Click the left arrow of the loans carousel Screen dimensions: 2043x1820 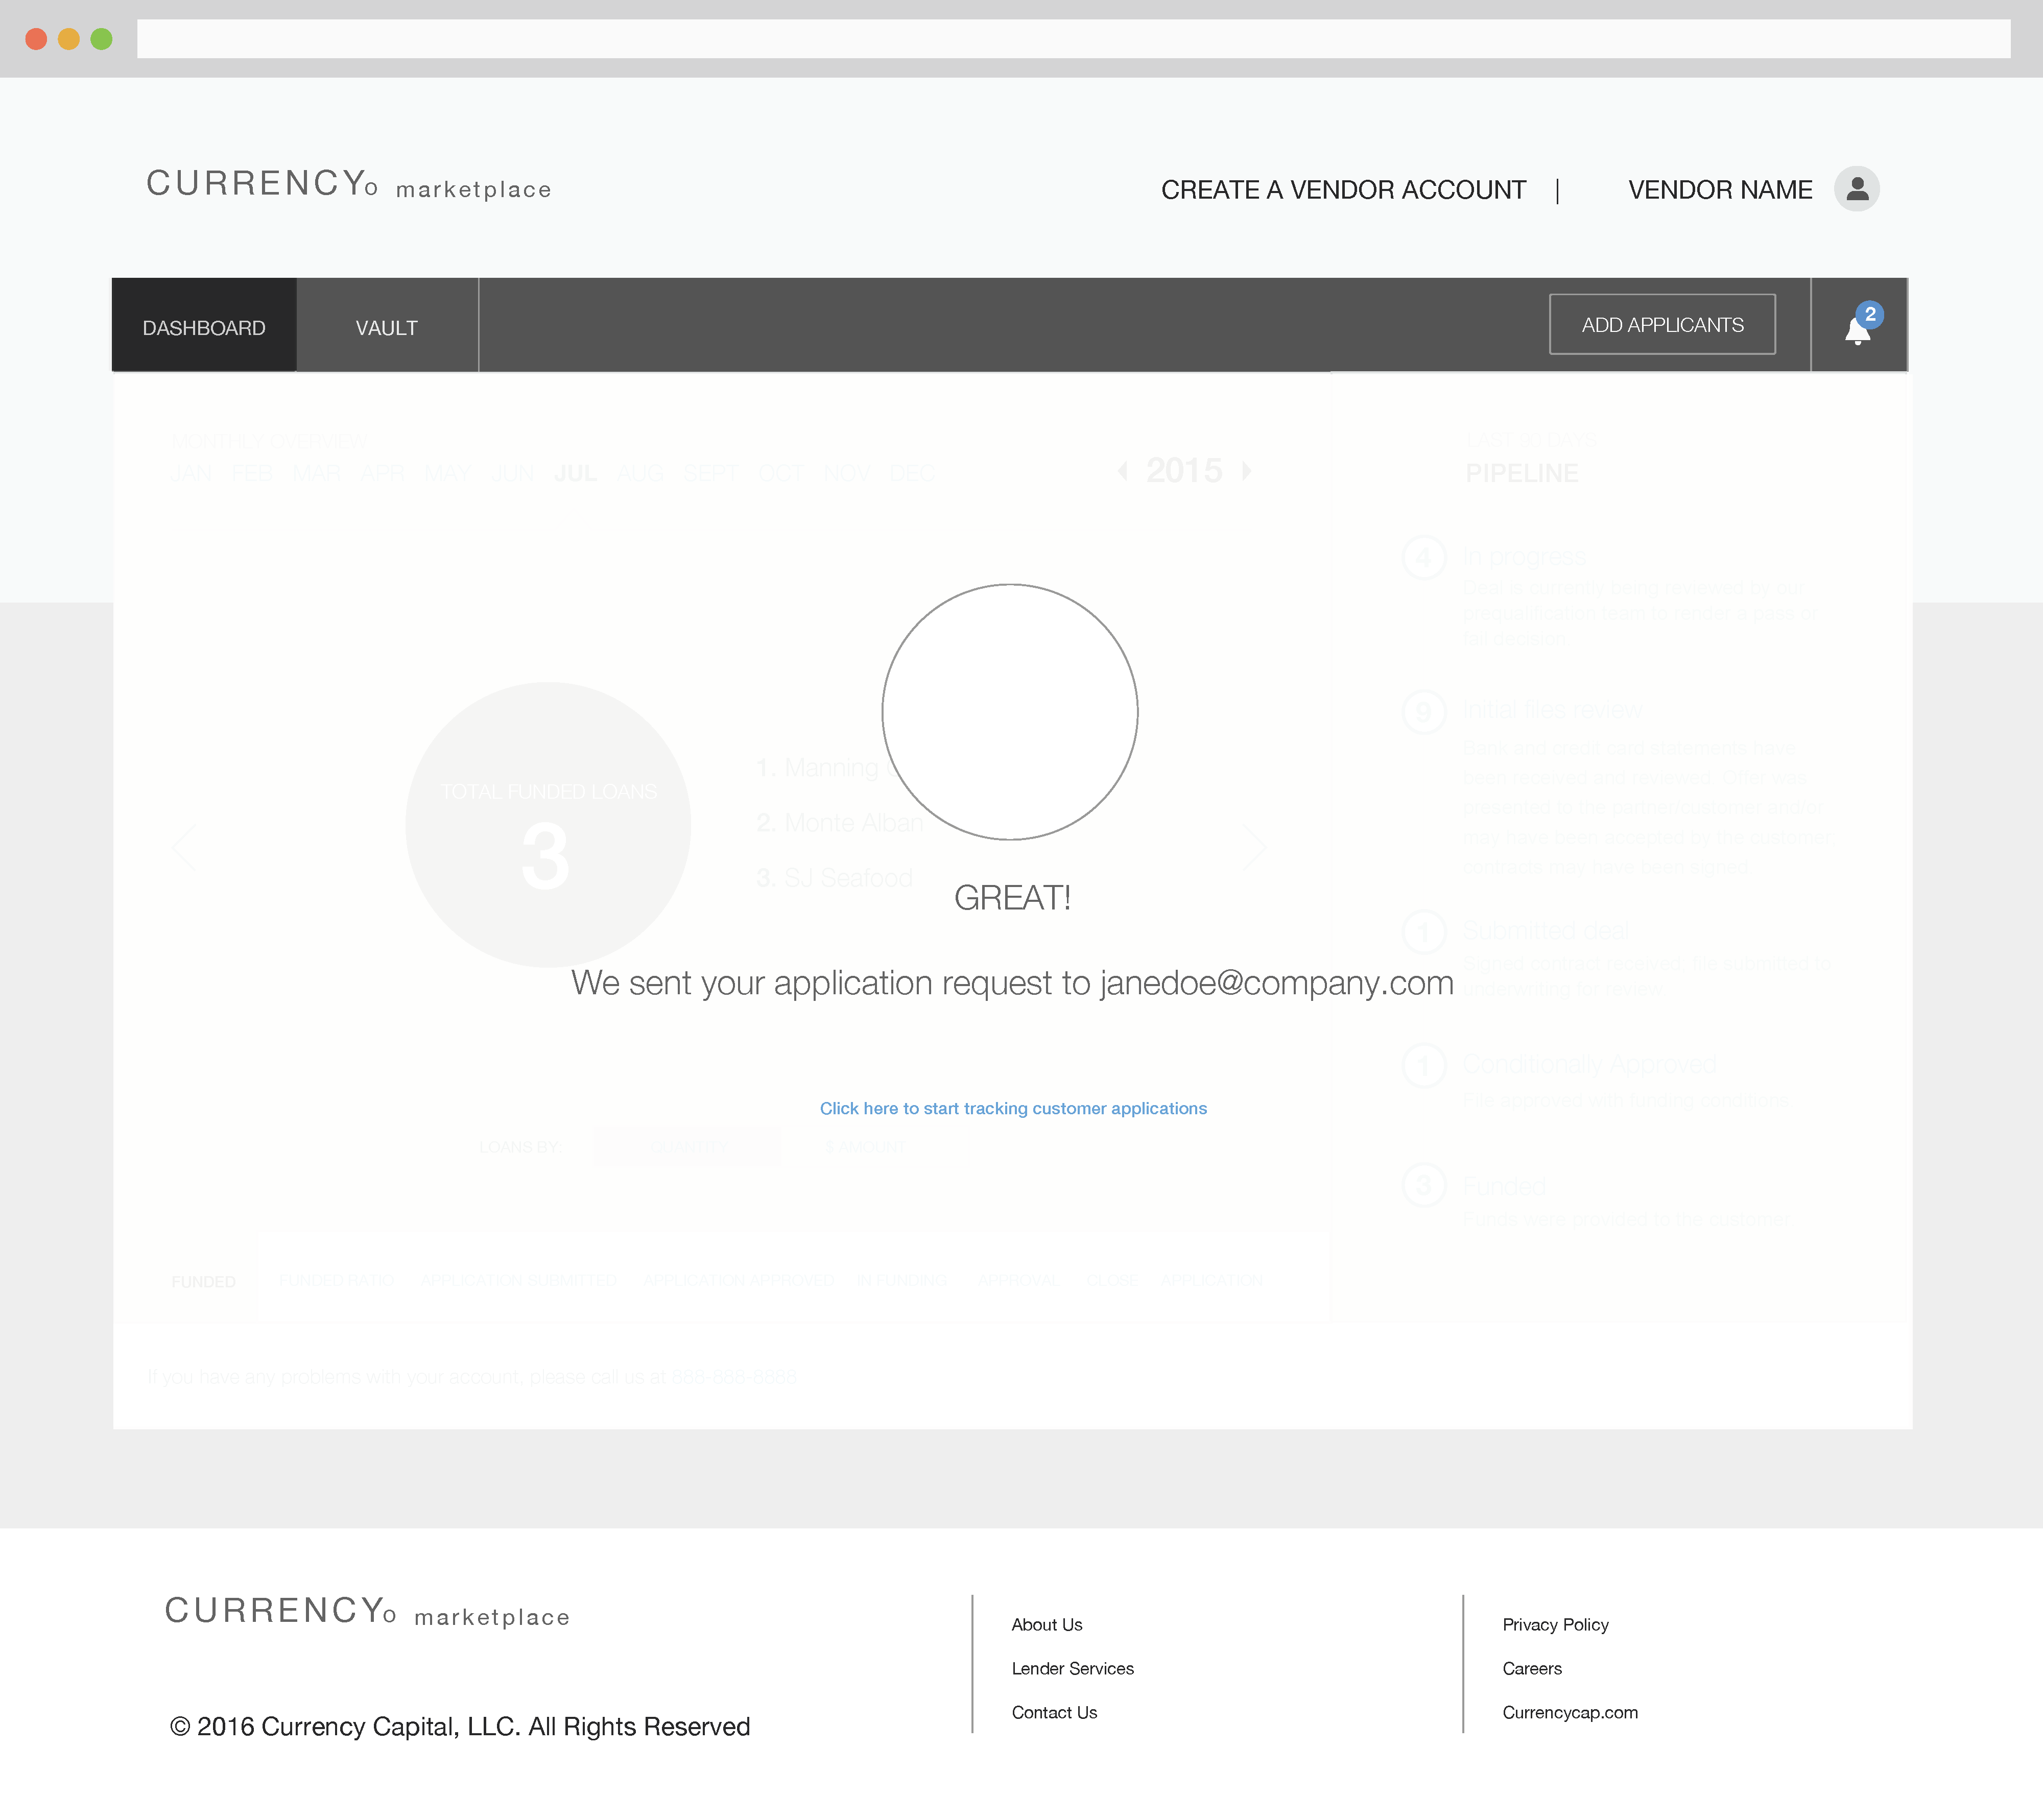pos(185,846)
